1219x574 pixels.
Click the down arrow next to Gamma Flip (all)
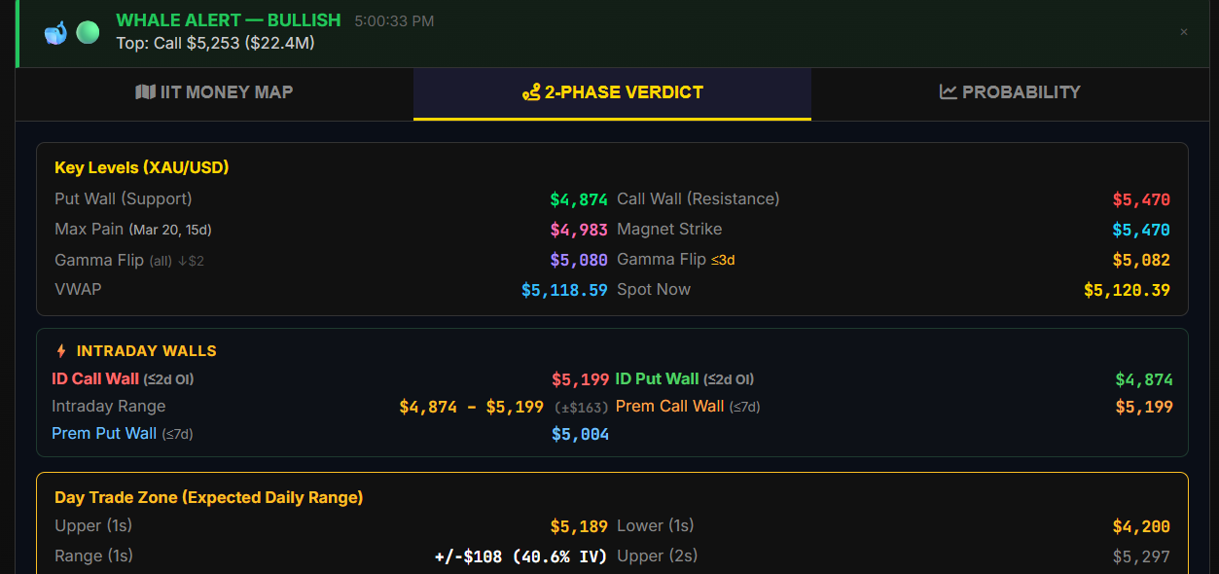[x=182, y=261]
